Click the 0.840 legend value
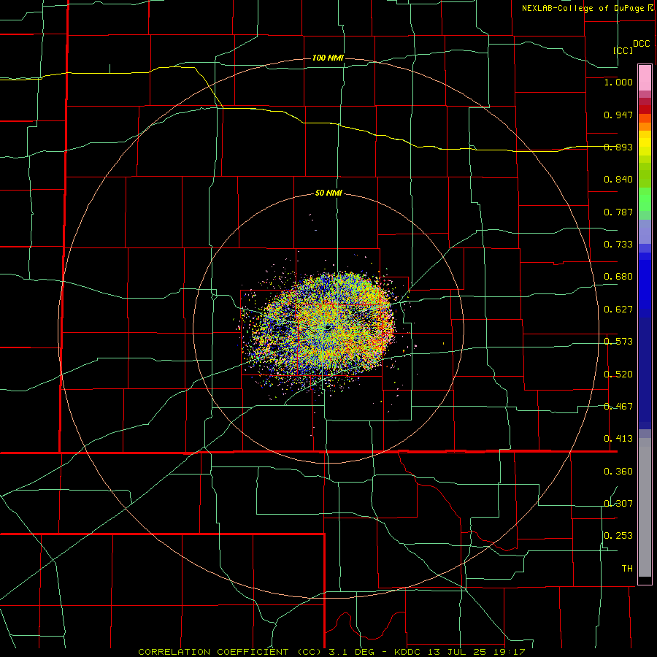The image size is (657, 657). tap(618, 180)
